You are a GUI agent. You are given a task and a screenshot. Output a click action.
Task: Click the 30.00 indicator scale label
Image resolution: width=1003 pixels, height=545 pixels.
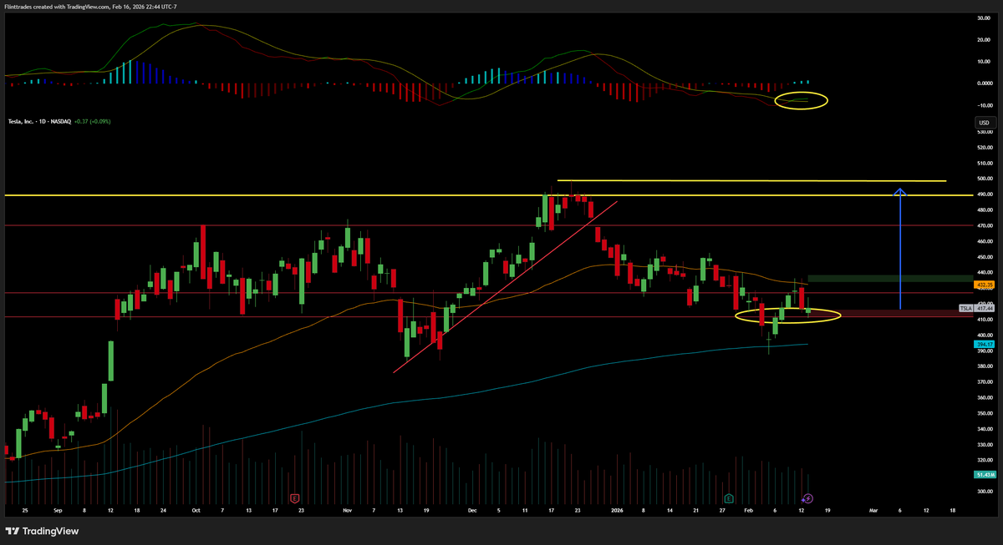(985, 18)
